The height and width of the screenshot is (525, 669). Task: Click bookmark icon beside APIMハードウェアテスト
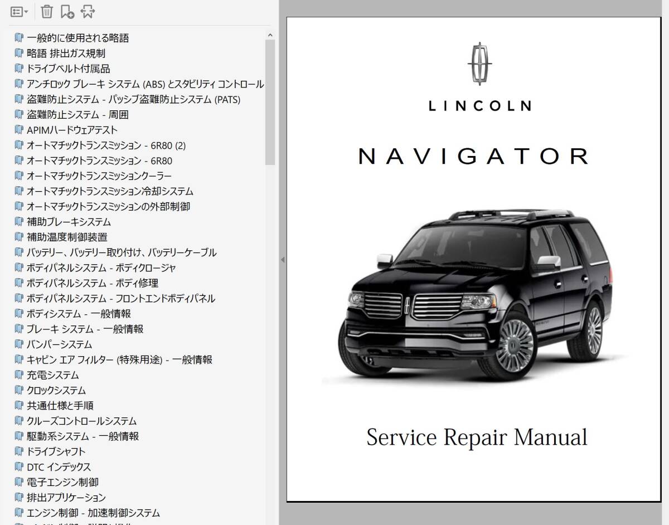click(x=19, y=130)
